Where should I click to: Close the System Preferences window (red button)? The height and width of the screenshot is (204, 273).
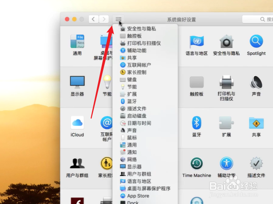coord(67,19)
